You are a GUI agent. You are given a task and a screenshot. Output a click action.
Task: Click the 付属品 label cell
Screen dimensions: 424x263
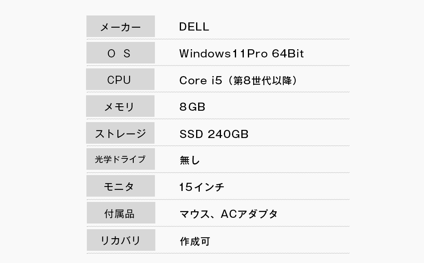[120, 213]
